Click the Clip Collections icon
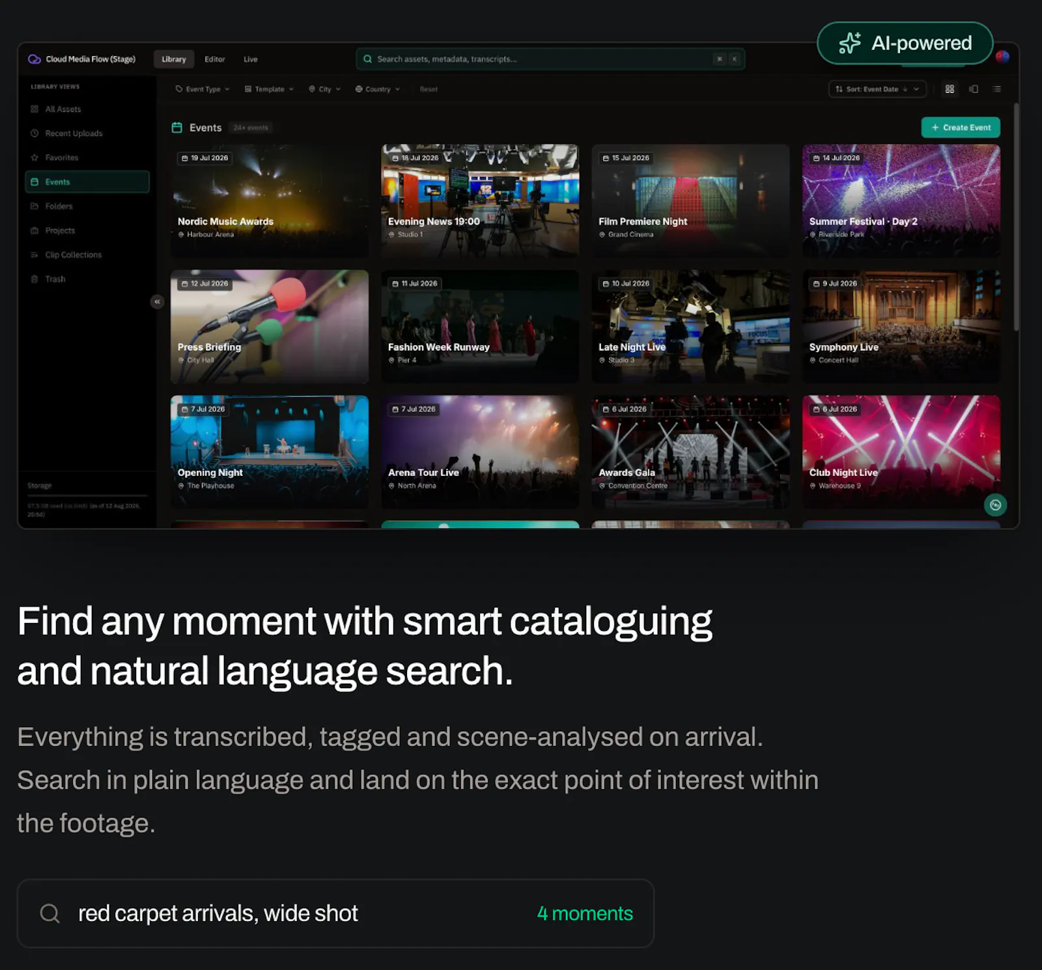The width and height of the screenshot is (1042, 970). click(35, 255)
